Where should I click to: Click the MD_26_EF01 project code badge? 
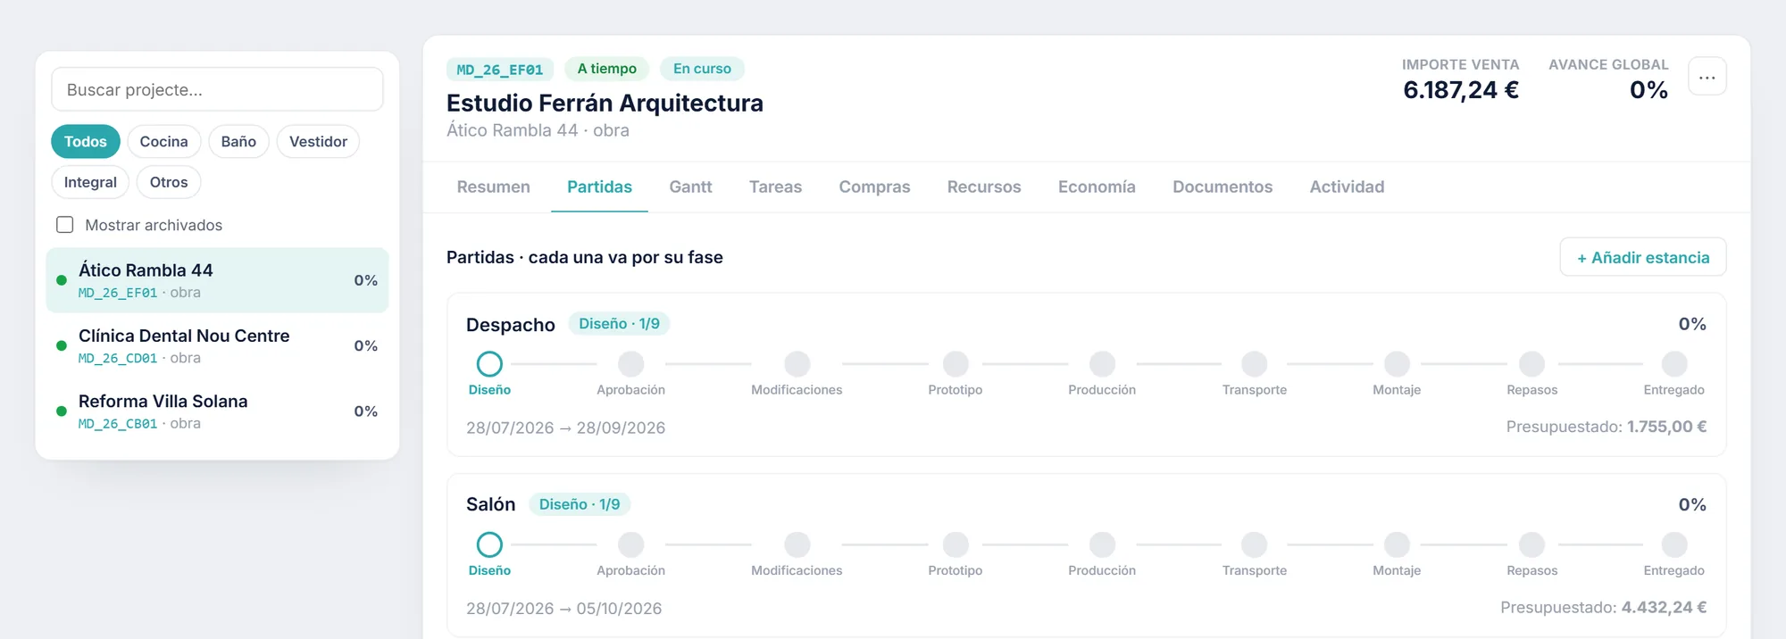pyautogui.click(x=500, y=69)
